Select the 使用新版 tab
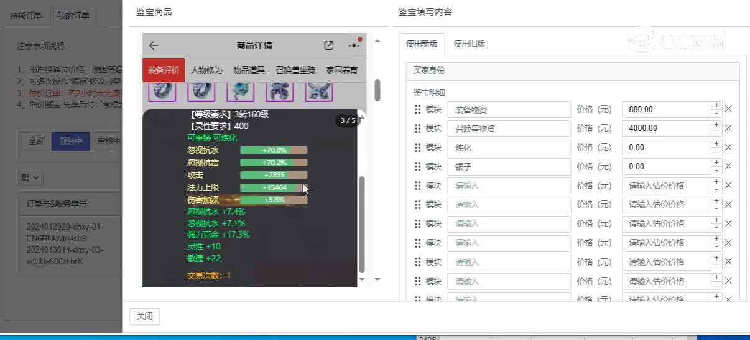750x340 pixels. tap(422, 43)
